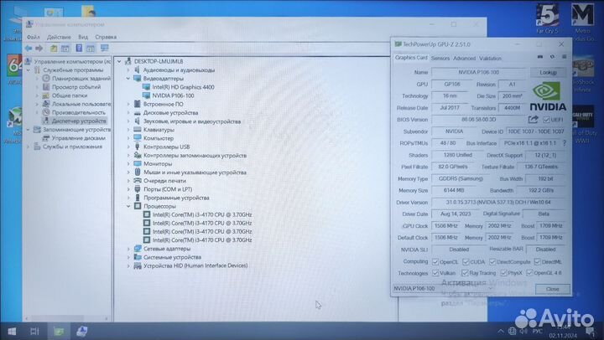This screenshot has width=604, height=340.
Task: Open the Действие menu
Action: pyautogui.click(x=59, y=37)
